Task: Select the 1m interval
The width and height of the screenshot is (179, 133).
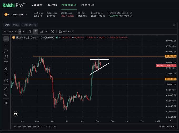Action: pyautogui.click(x=4, y=31)
